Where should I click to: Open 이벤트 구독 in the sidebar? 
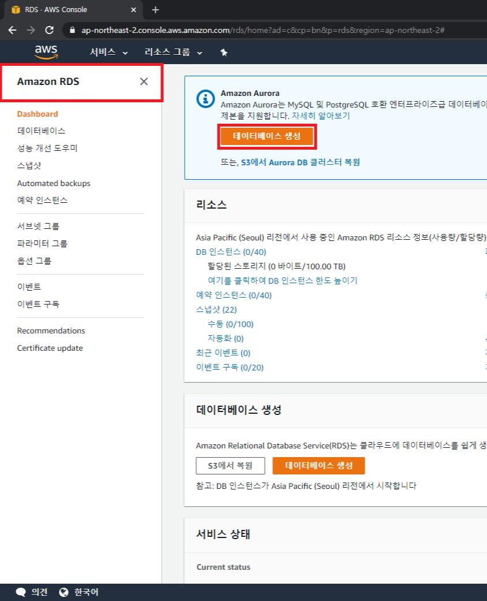click(38, 304)
